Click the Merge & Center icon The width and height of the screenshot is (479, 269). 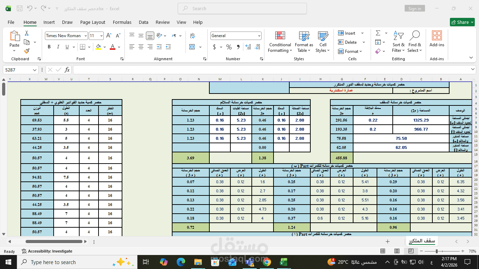192,47
